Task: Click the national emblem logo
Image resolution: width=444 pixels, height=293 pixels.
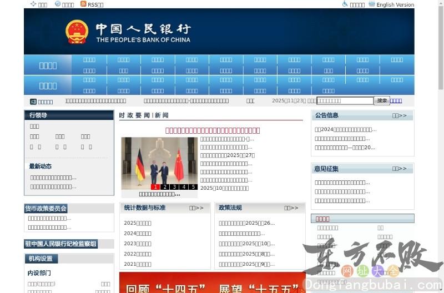Action: click(x=77, y=32)
